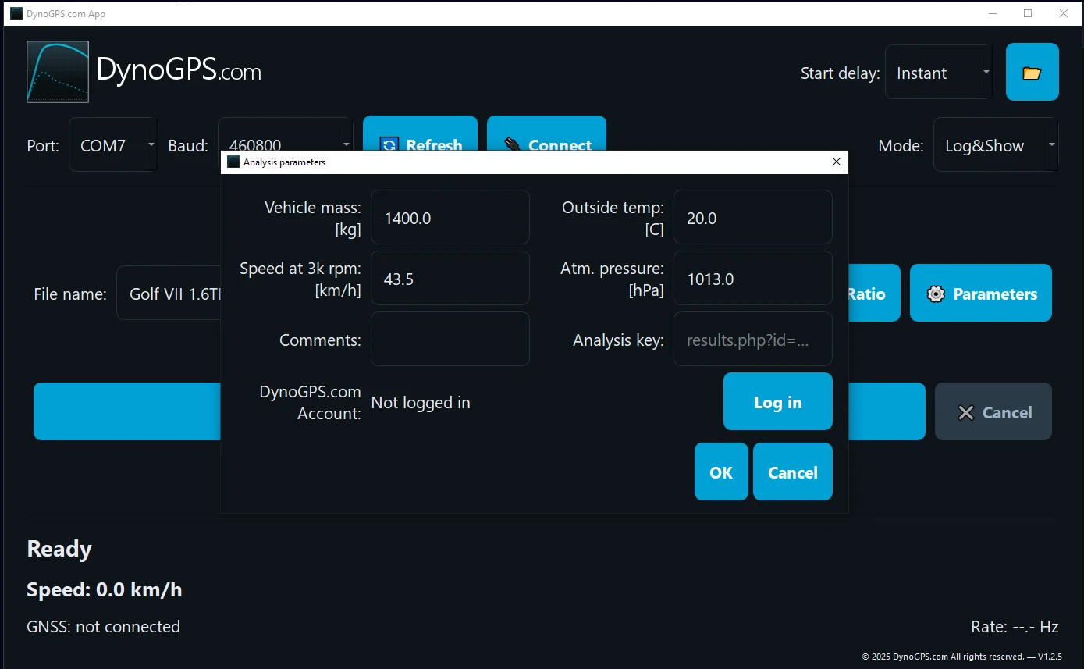Click the app icon in the title bar
The image size is (1084, 669).
click(16, 13)
